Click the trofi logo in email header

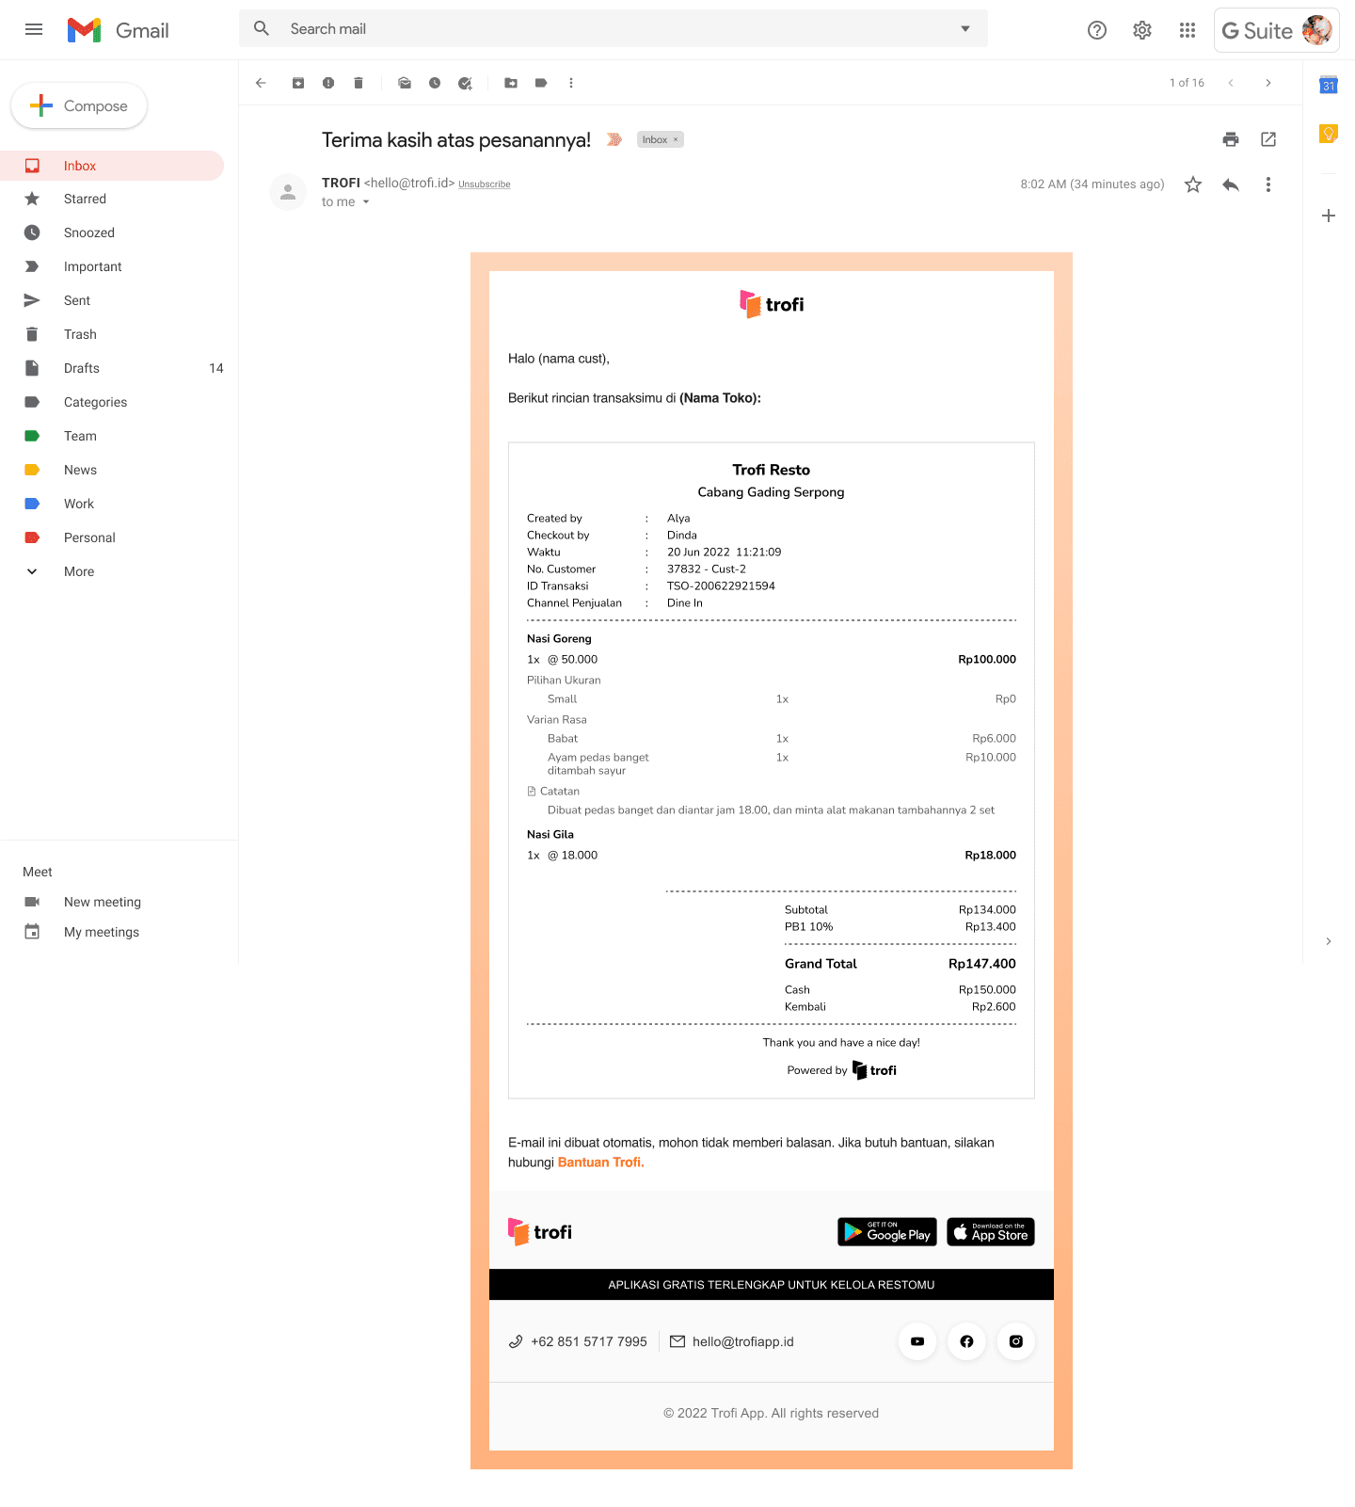click(x=772, y=304)
